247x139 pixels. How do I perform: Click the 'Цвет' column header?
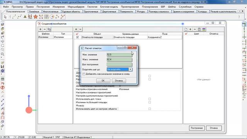(196, 34)
